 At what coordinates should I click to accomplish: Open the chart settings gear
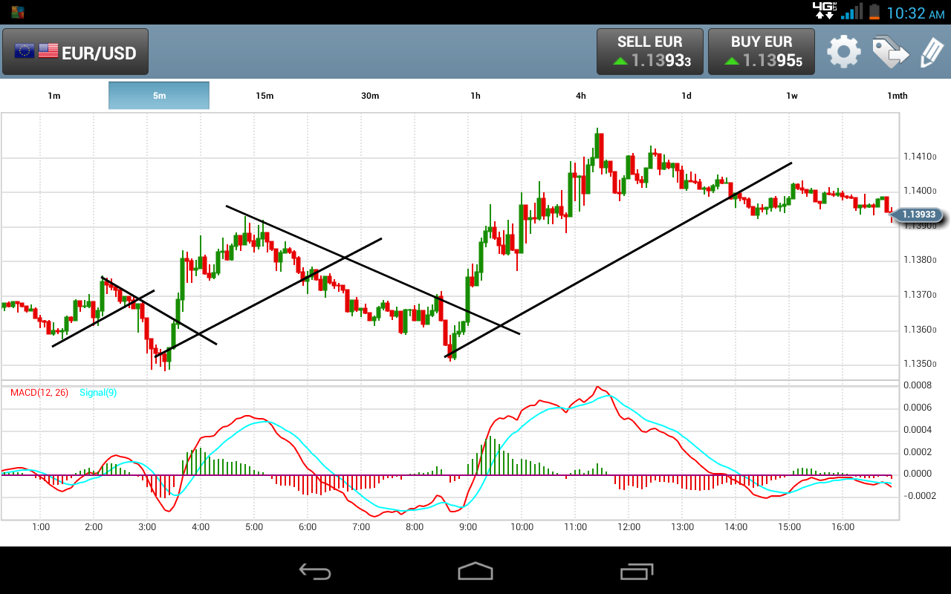point(844,52)
